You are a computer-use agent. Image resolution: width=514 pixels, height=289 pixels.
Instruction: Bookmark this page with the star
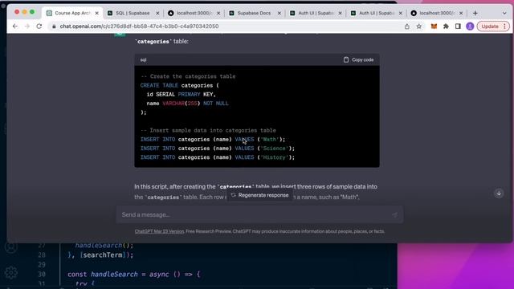[x=419, y=26]
